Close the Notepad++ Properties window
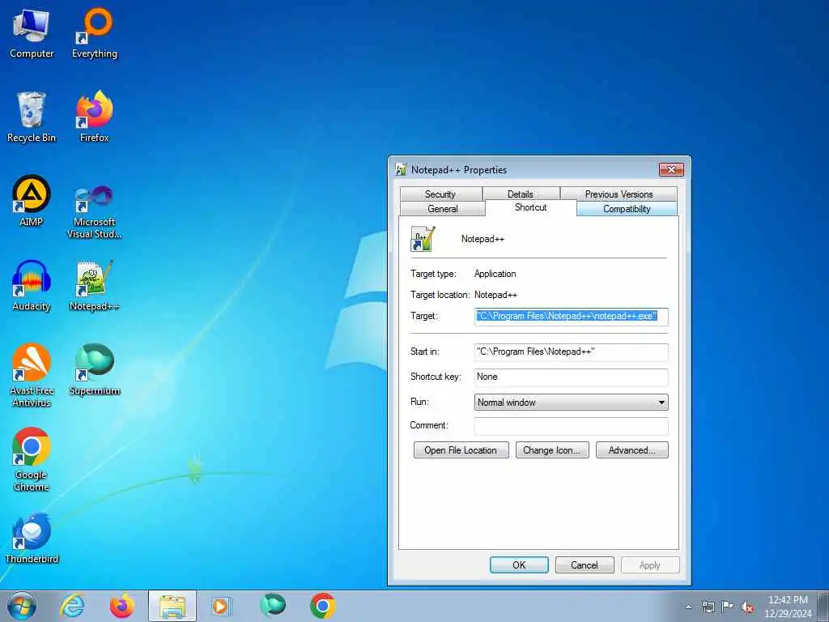Viewport: 829px width, 622px height. [x=671, y=169]
